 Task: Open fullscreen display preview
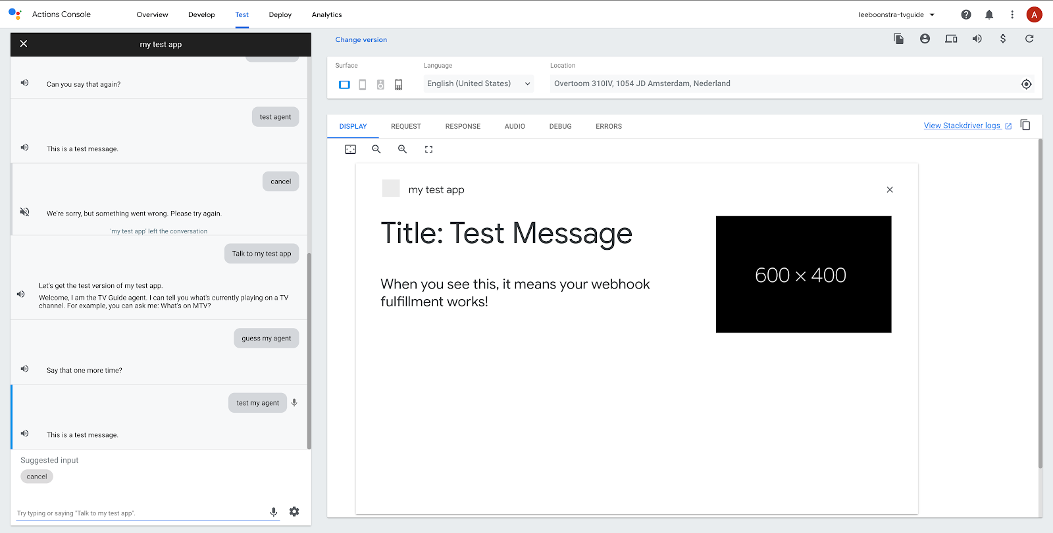428,149
